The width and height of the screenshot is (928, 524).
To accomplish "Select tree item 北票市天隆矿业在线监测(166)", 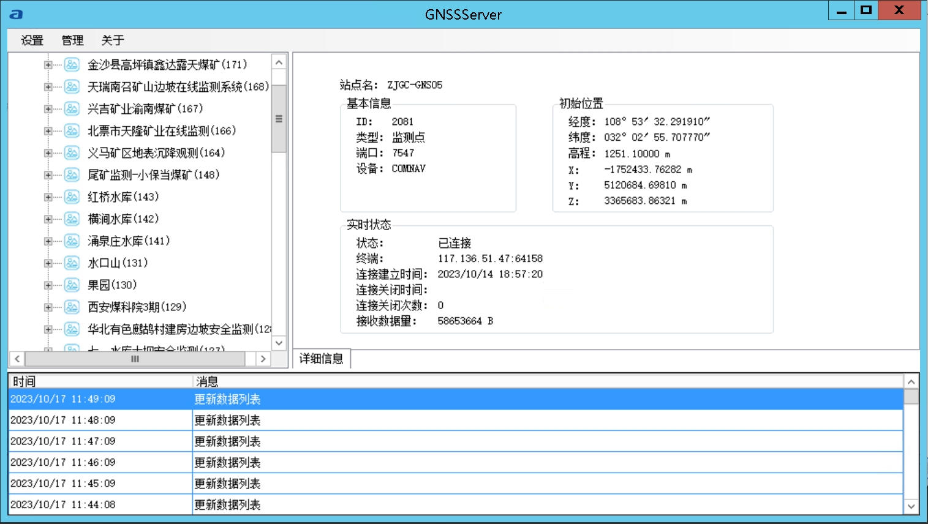I will 162,130.
